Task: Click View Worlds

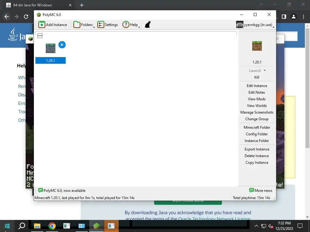Action: 257,106
